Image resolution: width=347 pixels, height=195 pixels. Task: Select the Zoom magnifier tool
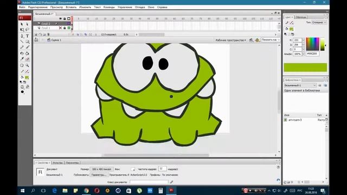tap(27, 66)
